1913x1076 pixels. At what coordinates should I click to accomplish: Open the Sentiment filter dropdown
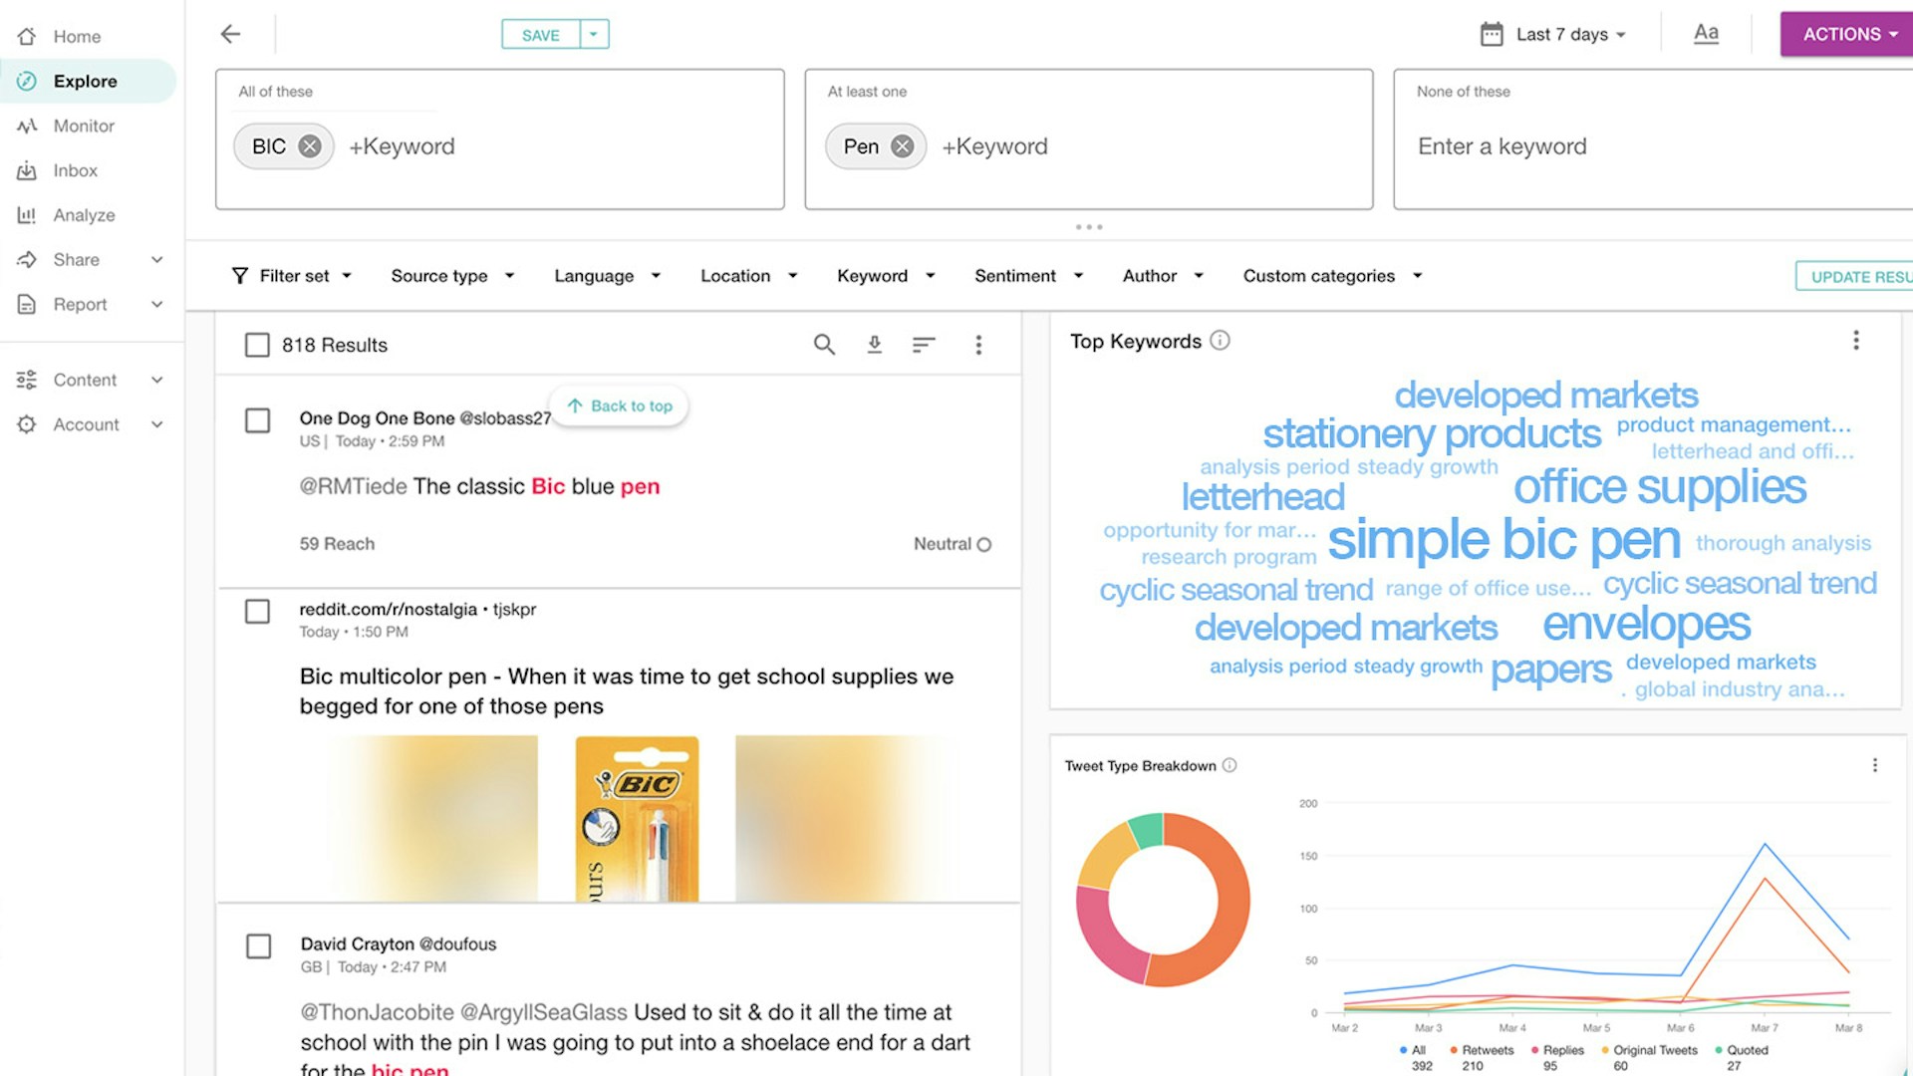pyautogui.click(x=1029, y=276)
